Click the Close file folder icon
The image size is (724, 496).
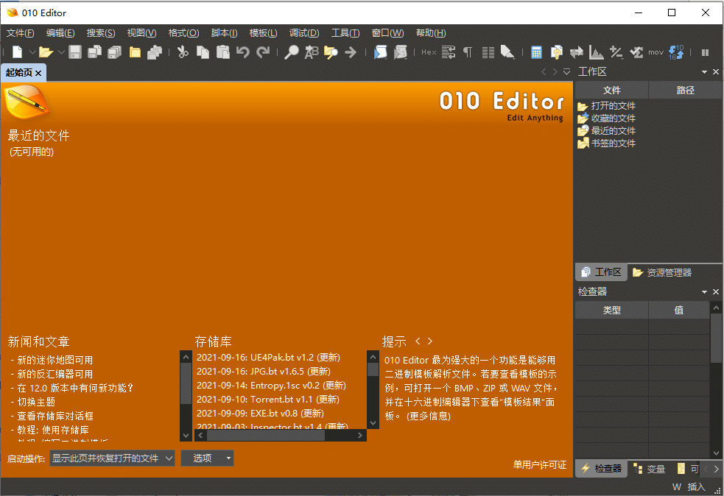coord(135,52)
